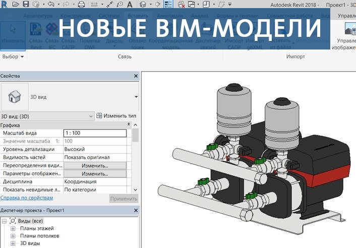356x248 pixels.
Task: Click Изменить button for Переопределения видимости
Action: [95, 166]
